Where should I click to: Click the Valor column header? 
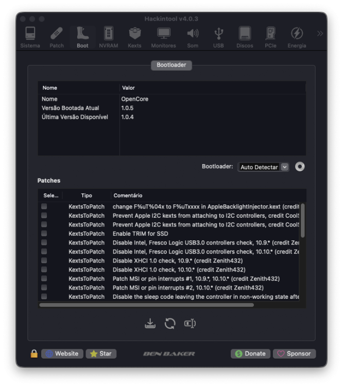tap(213, 88)
